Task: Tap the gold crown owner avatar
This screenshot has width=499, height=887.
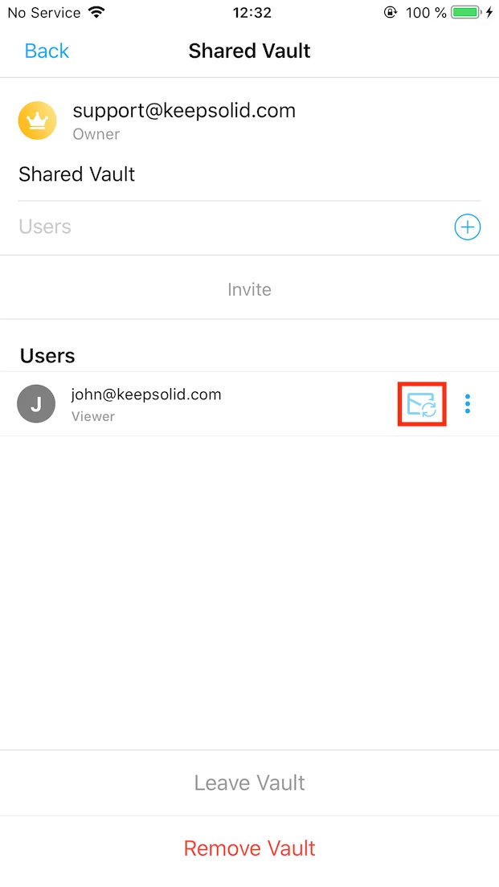Action: tap(37, 121)
